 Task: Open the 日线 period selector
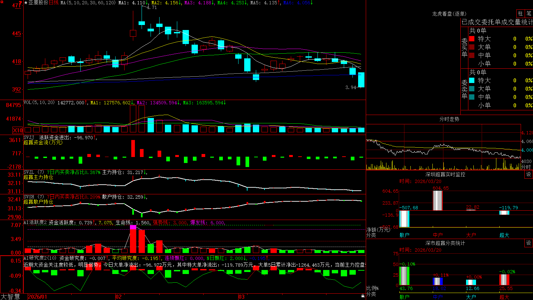[54, 3]
